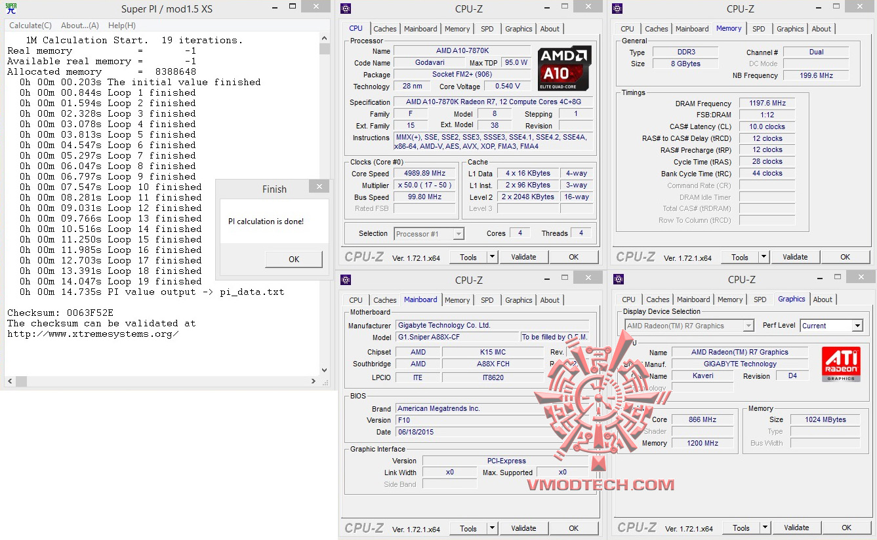Open the About tab in the Mainboard tab window
Viewport: 877px width, 540px height.
pos(550,300)
